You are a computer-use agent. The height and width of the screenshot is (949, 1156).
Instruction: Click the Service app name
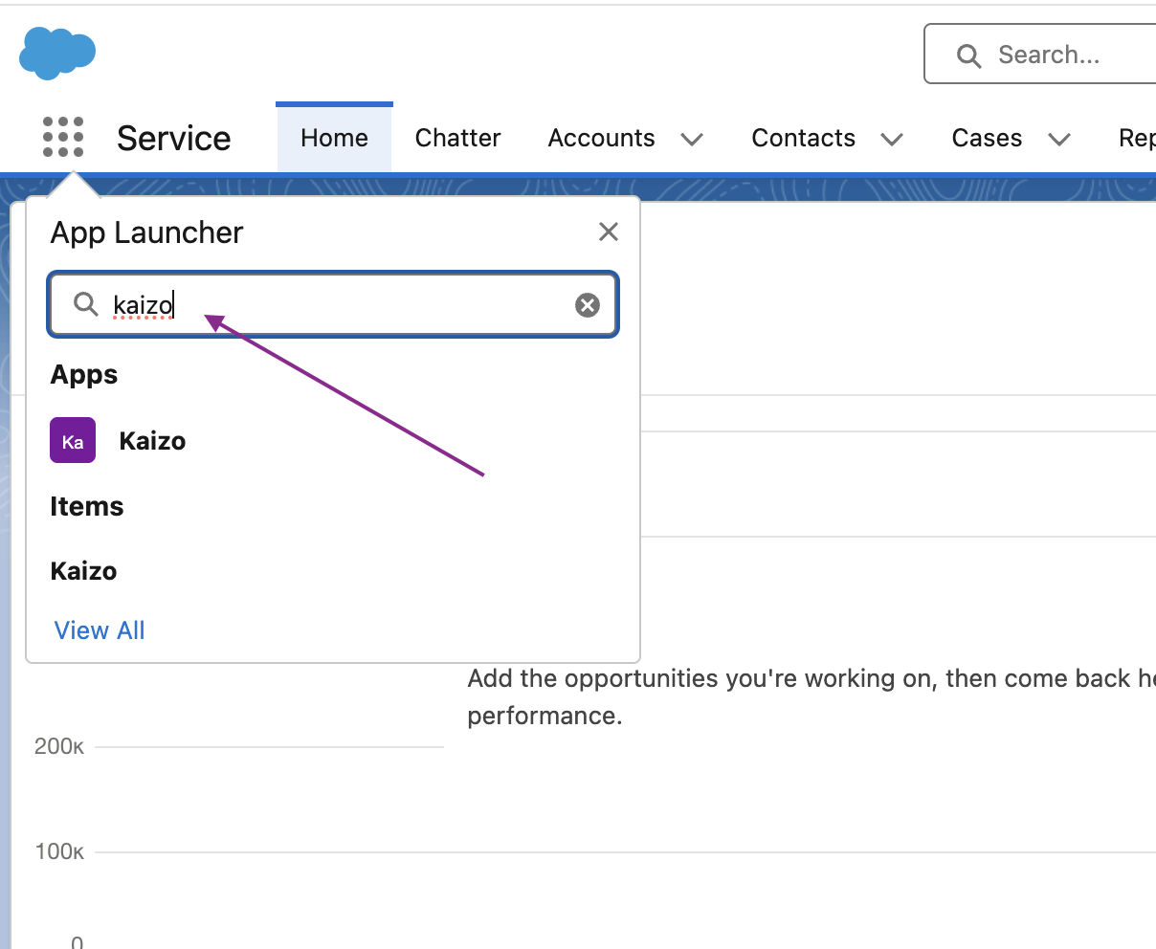pyautogui.click(x=173, y=138)
